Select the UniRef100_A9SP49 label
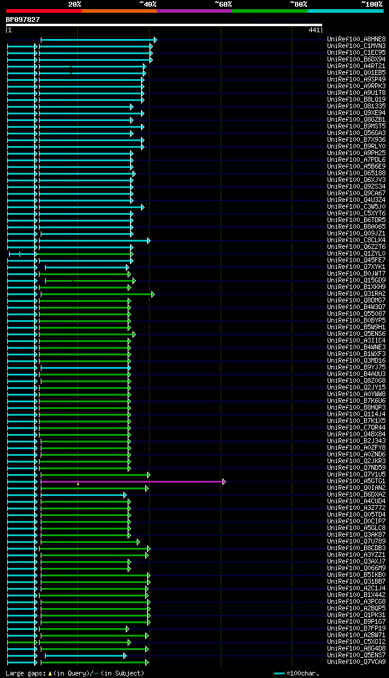 357,80
